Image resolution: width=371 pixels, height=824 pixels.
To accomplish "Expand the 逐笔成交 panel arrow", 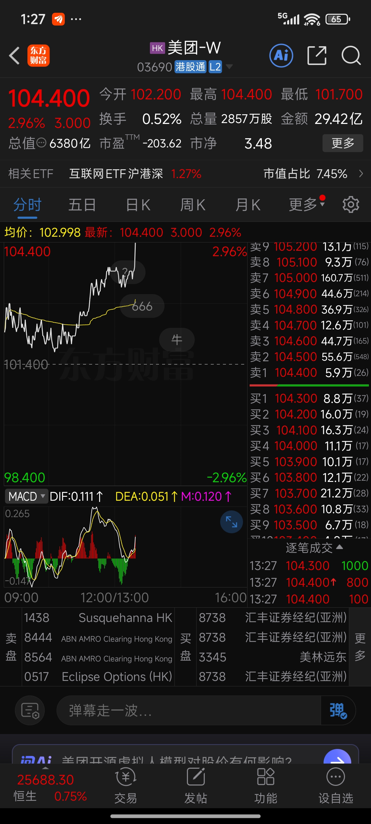I will coord(340,547).
